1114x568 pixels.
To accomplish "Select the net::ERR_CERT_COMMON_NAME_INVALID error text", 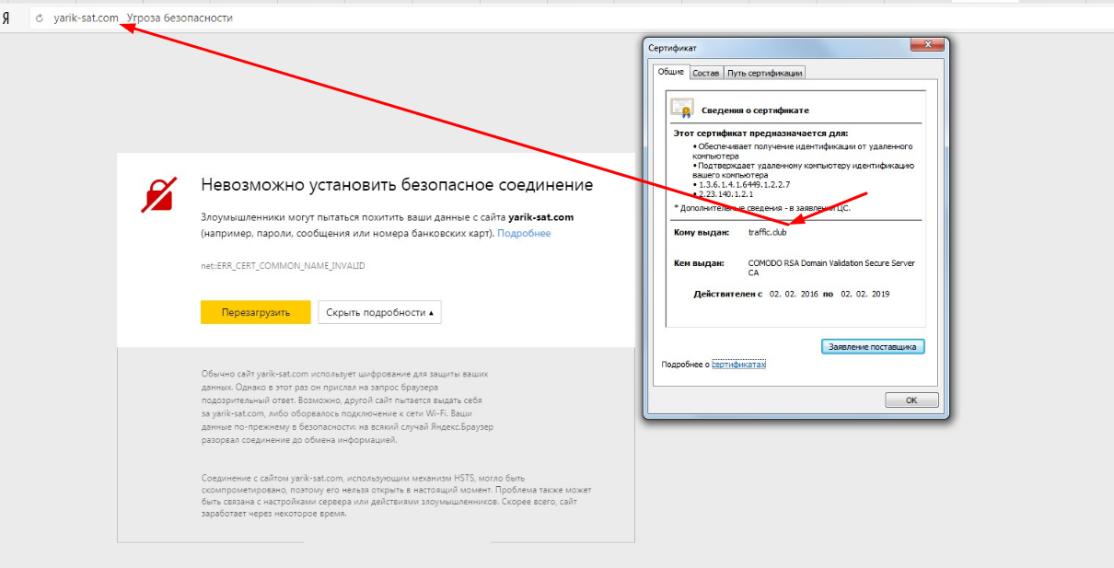I will click(283, 265).
